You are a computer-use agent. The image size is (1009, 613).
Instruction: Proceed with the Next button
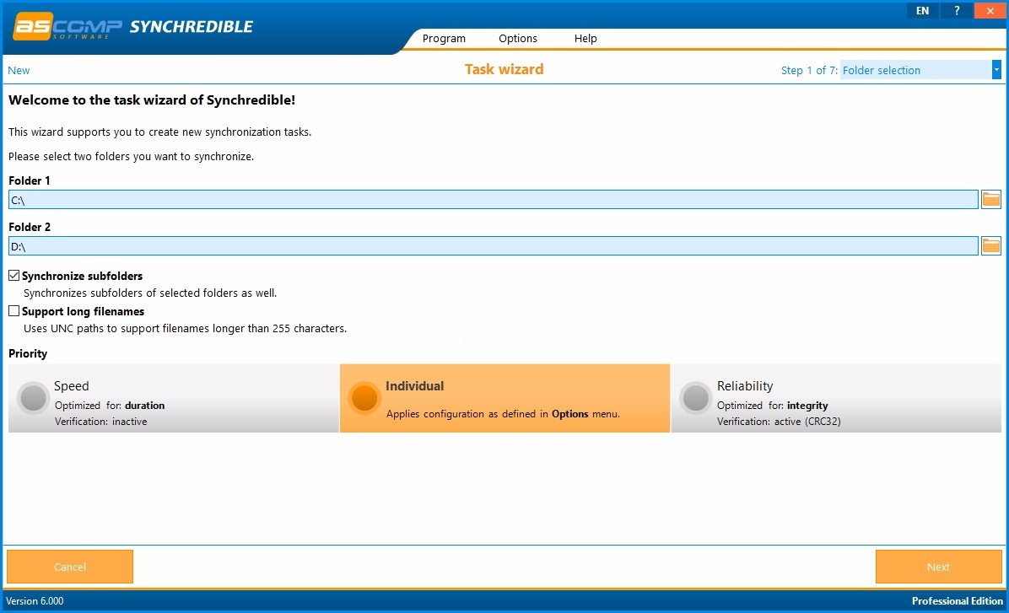tap(938, 567)
